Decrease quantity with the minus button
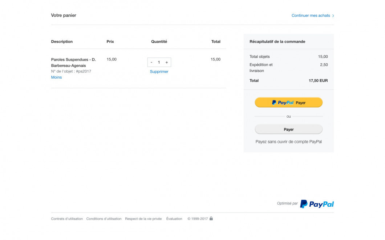 [151, 62]
